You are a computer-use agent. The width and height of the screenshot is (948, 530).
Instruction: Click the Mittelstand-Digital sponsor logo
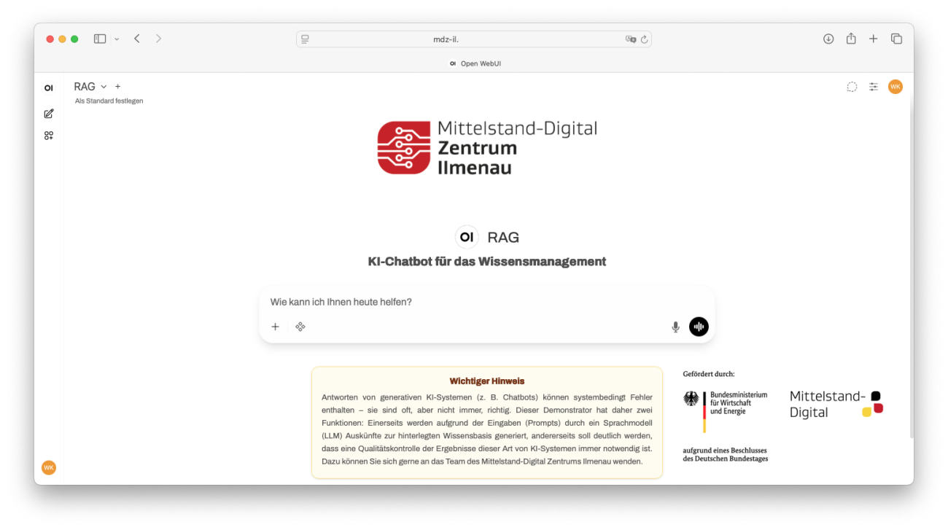coord(836,405)
